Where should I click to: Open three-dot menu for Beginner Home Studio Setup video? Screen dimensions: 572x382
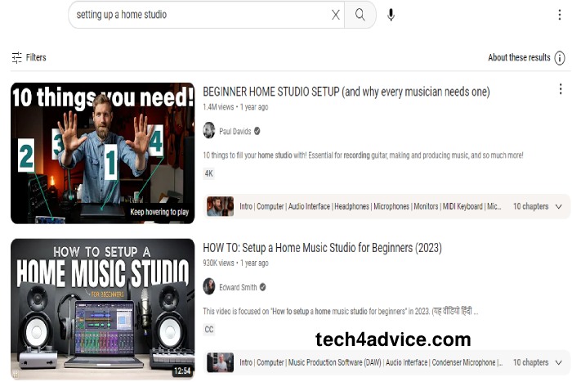point(560,89)
